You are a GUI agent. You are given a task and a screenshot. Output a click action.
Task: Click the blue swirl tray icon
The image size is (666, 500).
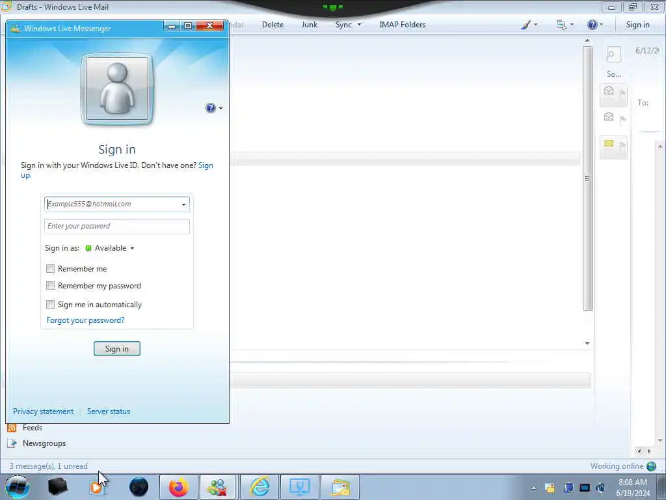coord(600,488)
